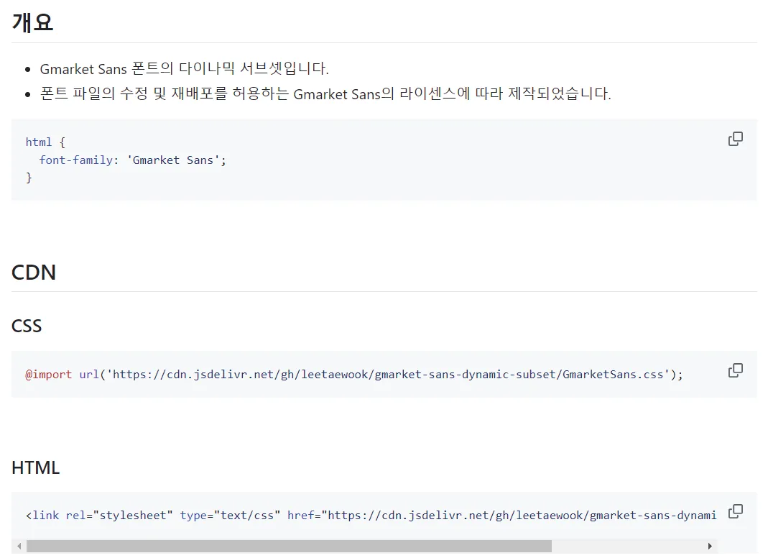Click the HTML subheading
The image size is (768, 558).
[x=35, y=468]
